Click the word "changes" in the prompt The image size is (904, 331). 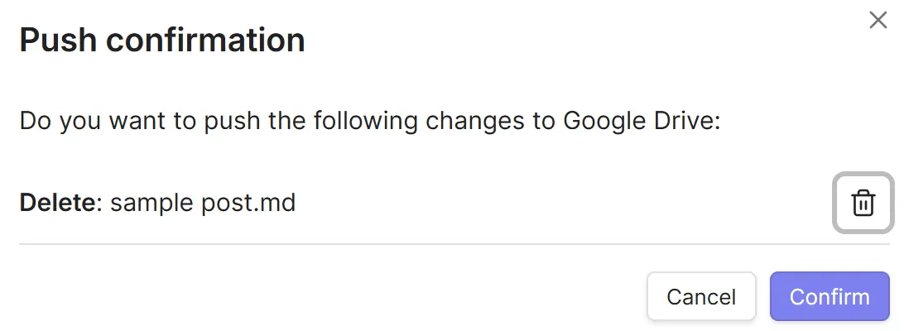coord(479,121)
